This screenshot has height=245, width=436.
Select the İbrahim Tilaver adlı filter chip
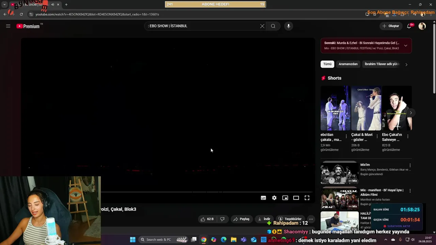382,64
